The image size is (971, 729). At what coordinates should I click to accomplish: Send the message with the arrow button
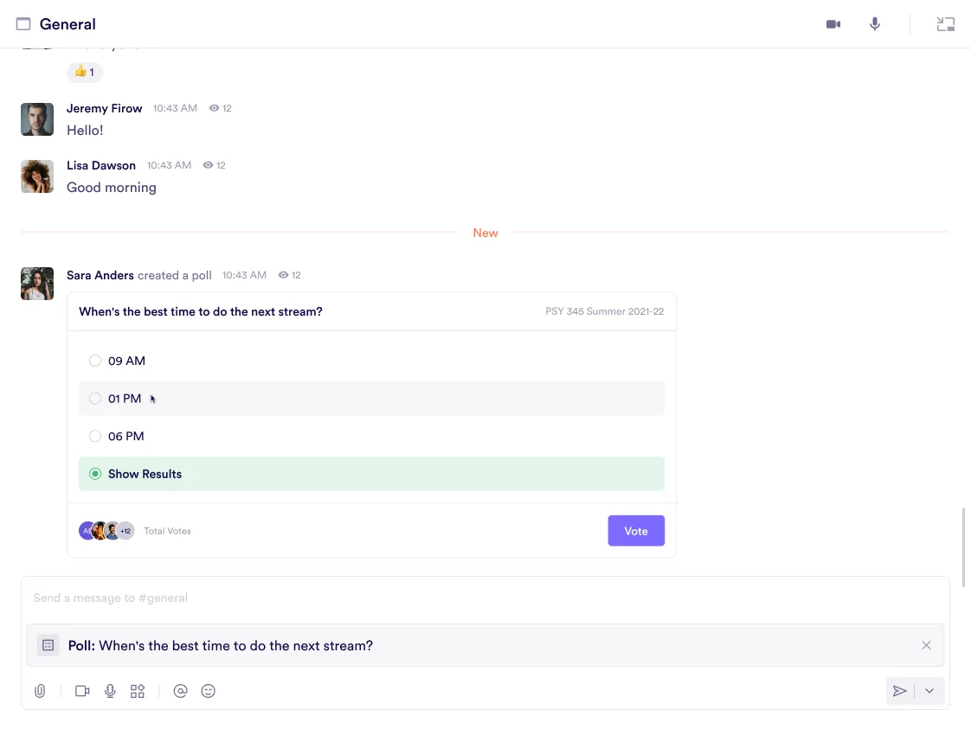pos(900,691)
